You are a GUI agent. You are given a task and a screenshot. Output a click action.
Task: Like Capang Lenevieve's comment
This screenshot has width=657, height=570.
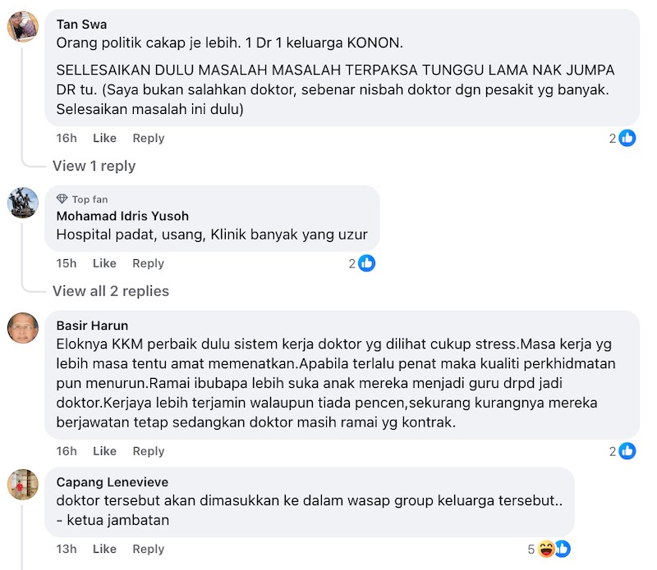click(x=105, y=549)
